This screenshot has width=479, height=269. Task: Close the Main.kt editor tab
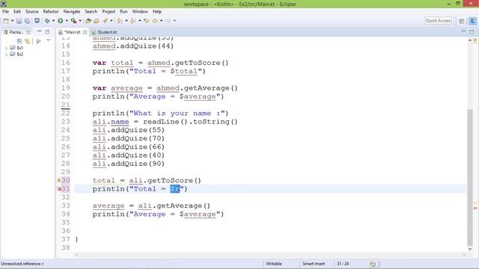(x=85, y=32)
